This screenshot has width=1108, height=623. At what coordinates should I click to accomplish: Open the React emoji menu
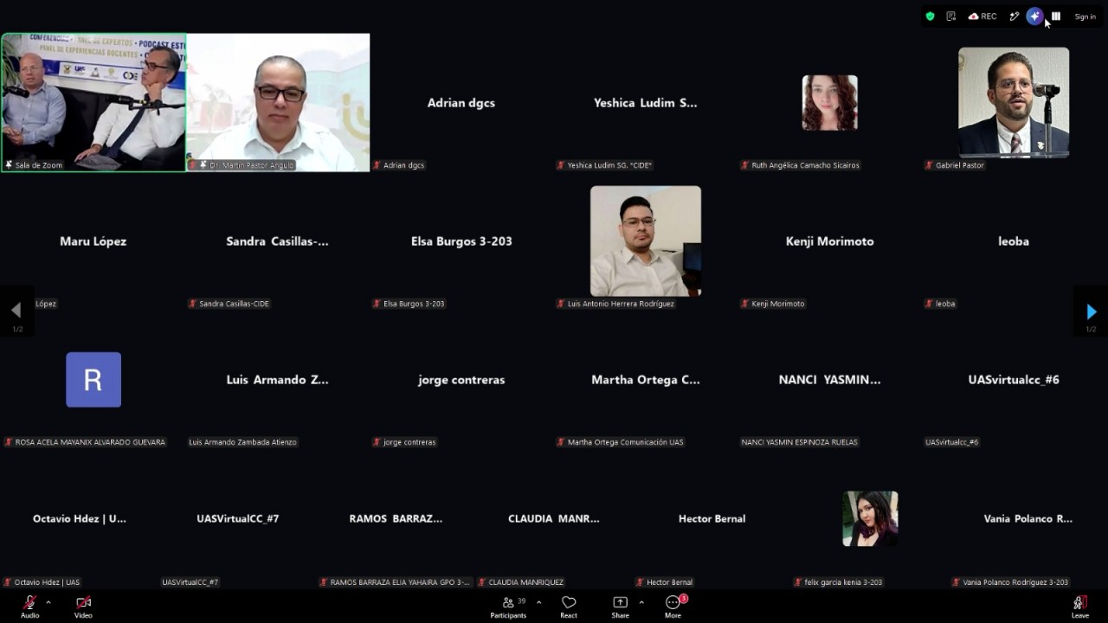point(569,606)
